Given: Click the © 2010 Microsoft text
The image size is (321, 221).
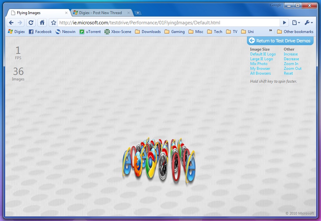Looking at the screenshot, I should click(x=300, y=213).
